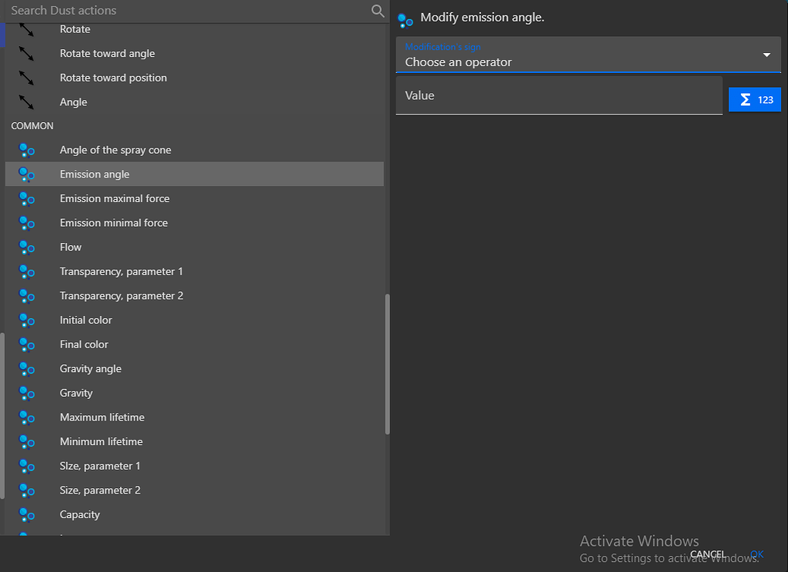The image size is (788, 572).
Task: Pick the Maximum lifetime action
Action: coord(195,417)
